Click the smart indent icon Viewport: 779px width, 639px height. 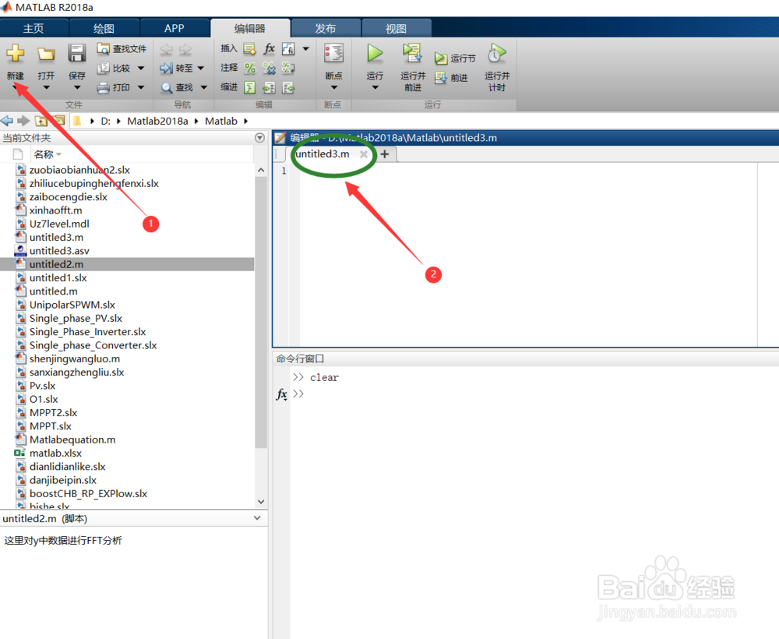pyautogui.click(x=250, y=88)
